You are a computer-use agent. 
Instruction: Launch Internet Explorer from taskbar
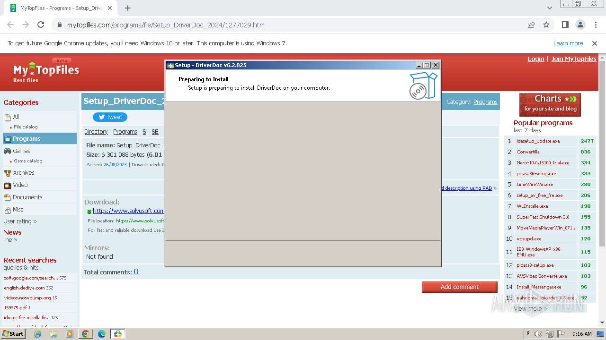click(37, 334)
